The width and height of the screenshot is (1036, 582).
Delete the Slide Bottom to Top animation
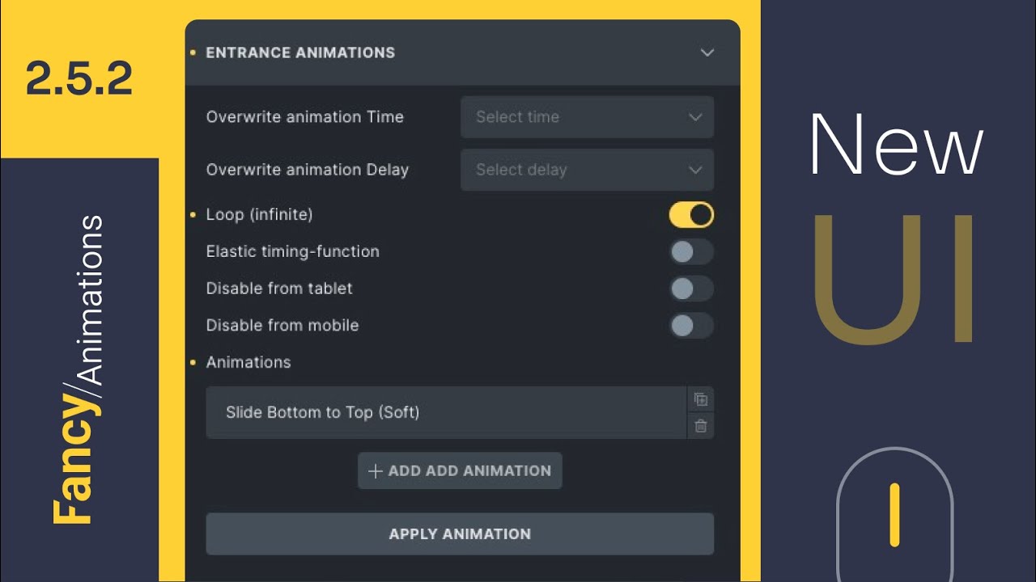point(701,426)
